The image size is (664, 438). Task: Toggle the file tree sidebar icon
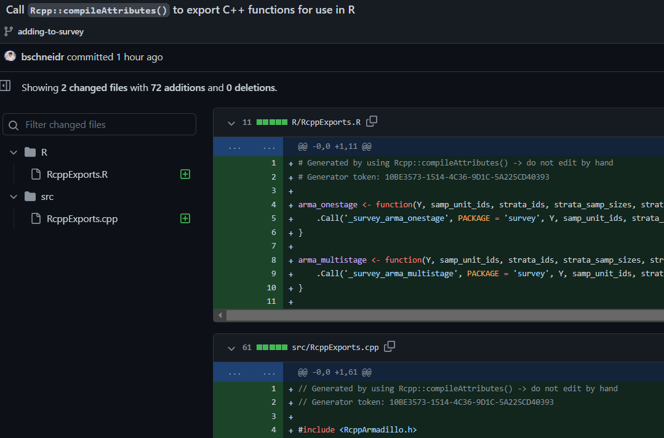tap(6, 86)
